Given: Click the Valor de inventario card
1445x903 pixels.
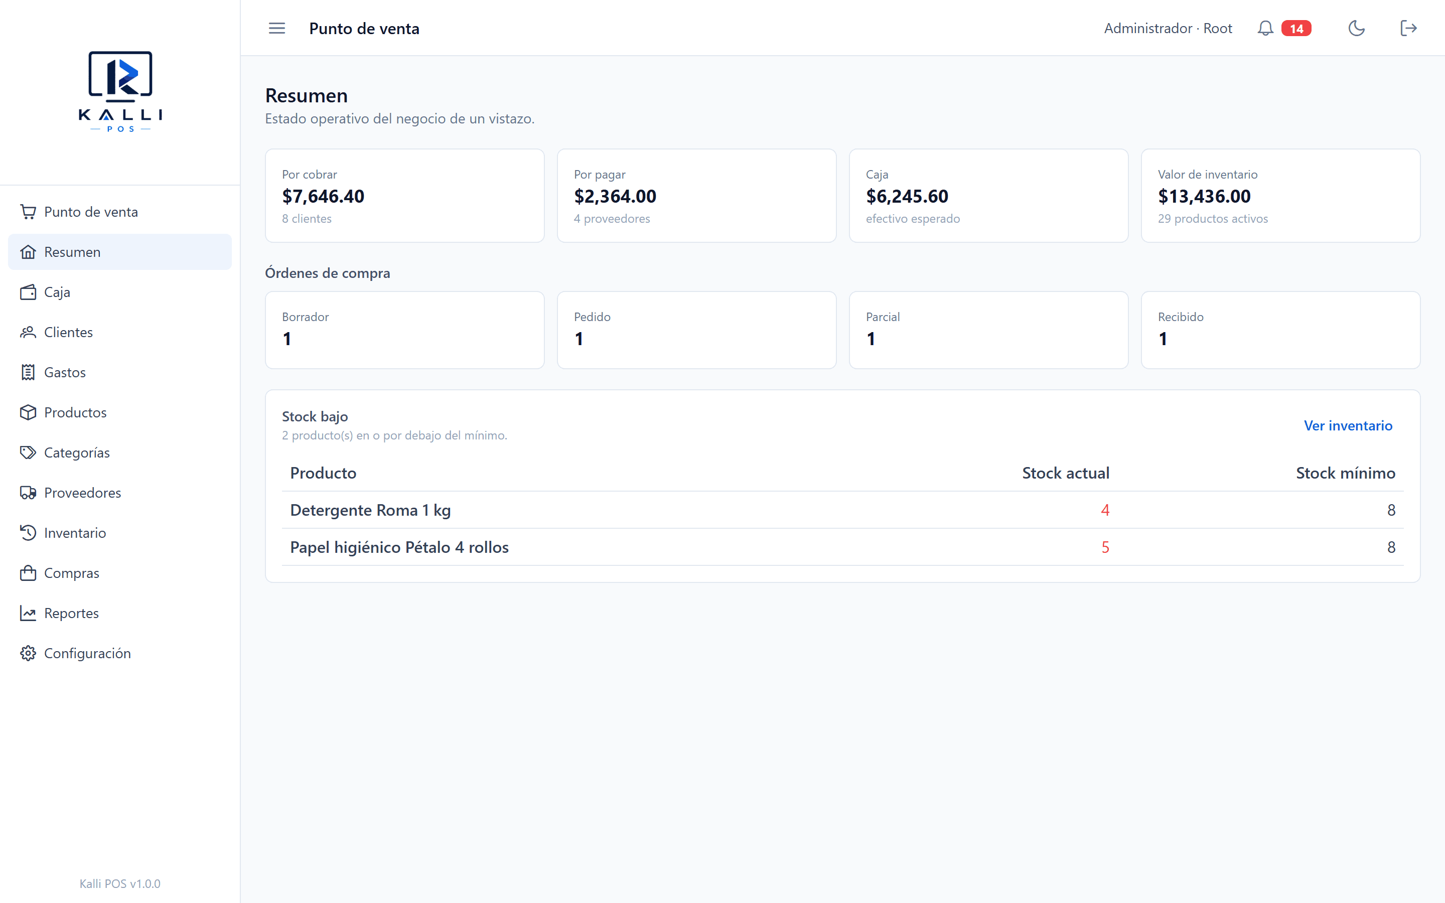Looking at the screenshot, I should [1280, 195].
